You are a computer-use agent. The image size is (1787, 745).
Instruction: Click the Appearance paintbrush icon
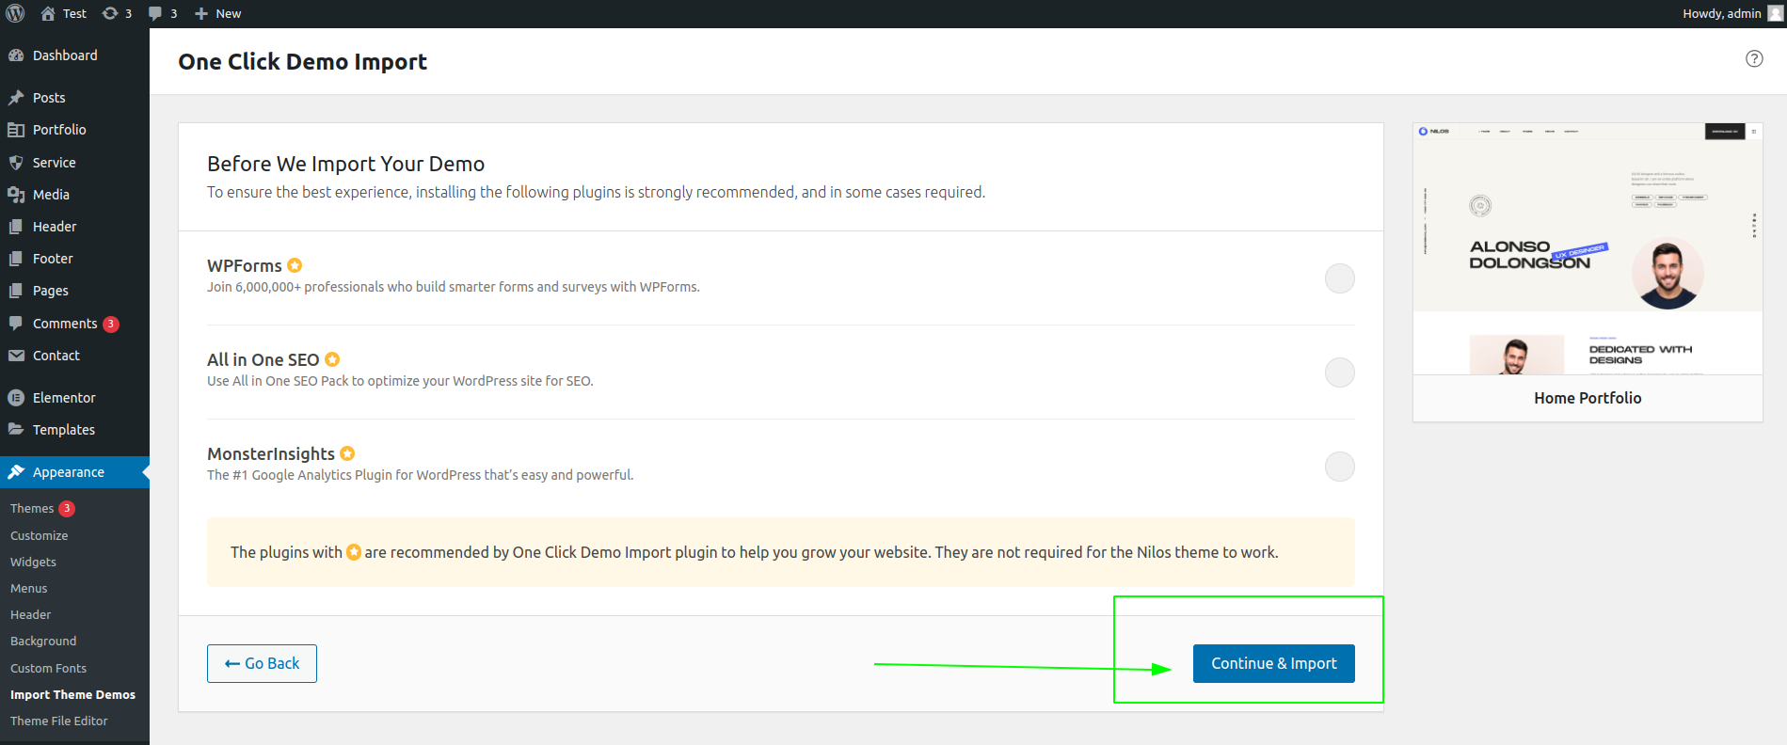point(16,472)
